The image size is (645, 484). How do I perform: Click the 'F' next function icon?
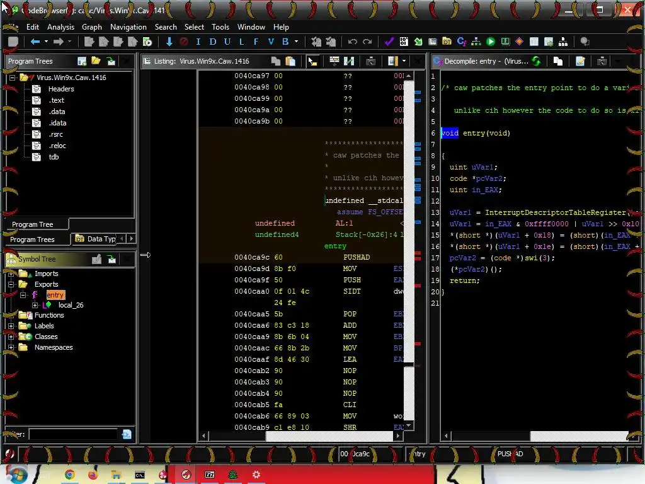(256, 42)
